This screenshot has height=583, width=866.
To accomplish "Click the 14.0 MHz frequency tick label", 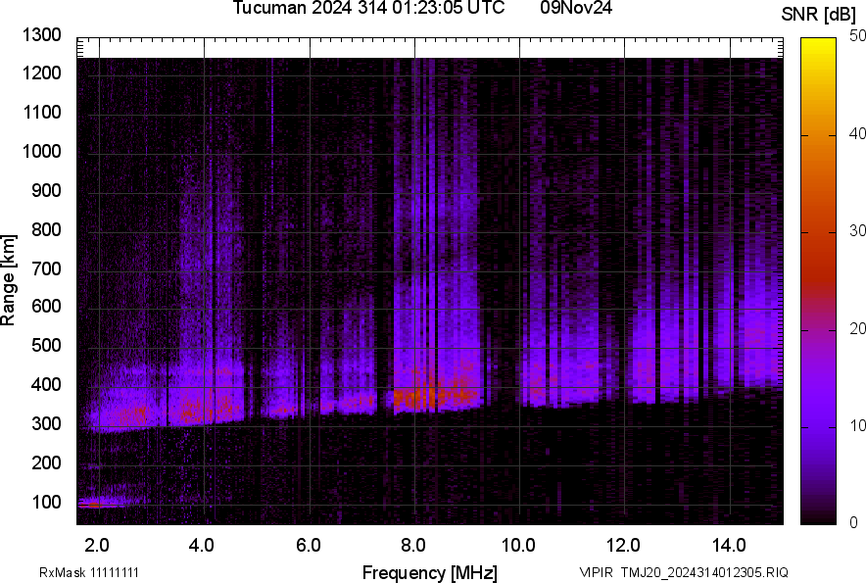I will (729, 544).
